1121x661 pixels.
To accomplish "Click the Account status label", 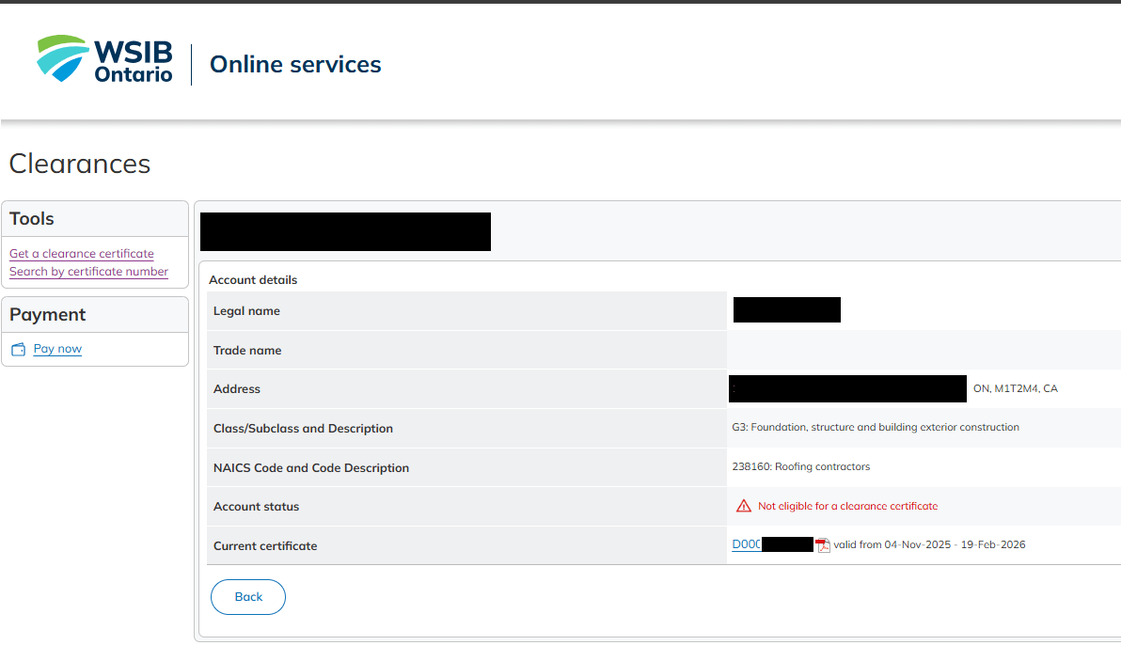I will point(256,507).
